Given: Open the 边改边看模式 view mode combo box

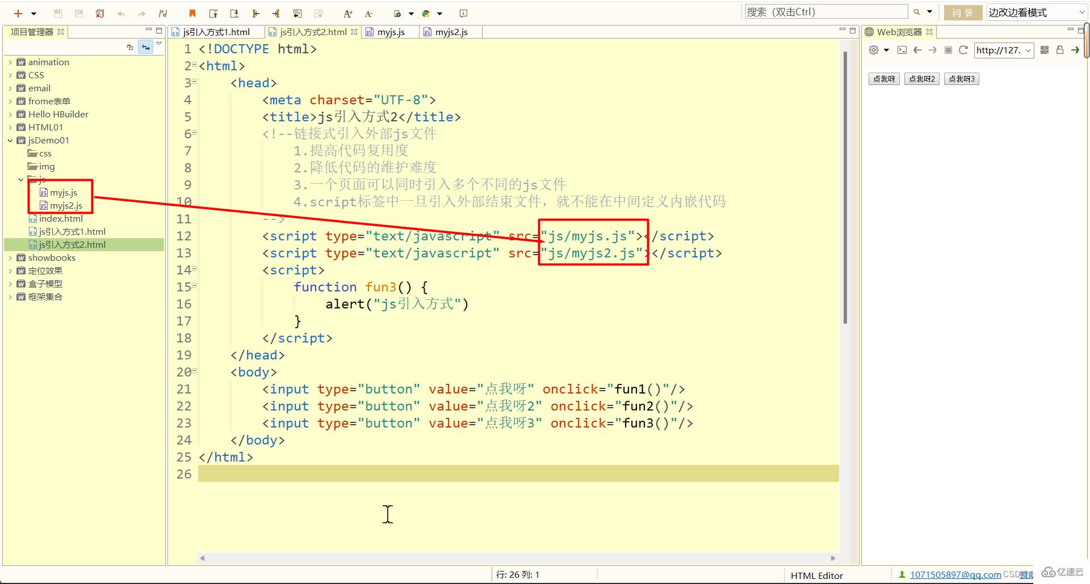Looking at the screenshot, I should [x=1037, y=12].
